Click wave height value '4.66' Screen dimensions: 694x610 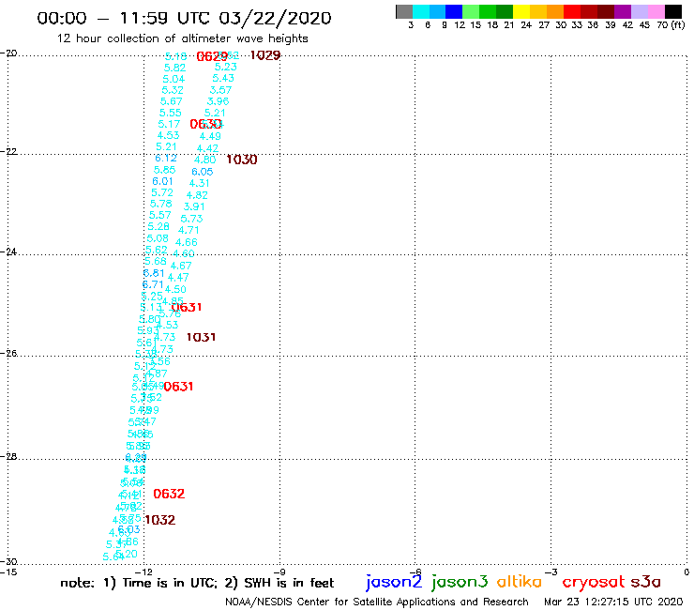click(x=187, y=242)
